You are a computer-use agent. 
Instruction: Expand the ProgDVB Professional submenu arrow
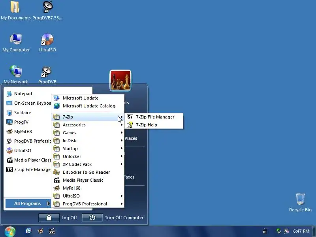coord(121,204)
